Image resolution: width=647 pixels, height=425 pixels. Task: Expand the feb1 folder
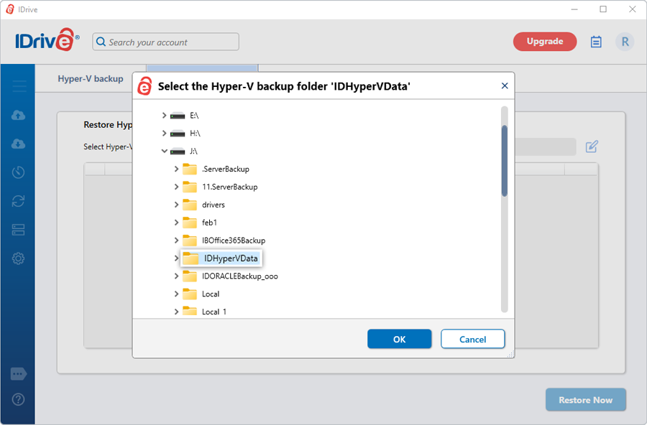pos(176,223)
